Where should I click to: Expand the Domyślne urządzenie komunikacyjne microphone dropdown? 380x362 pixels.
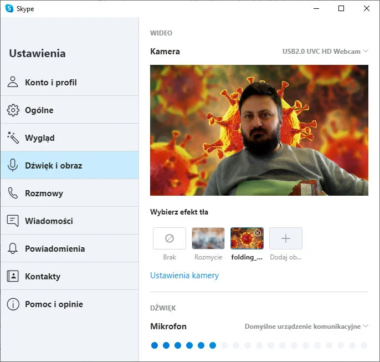tap(306, 327)
